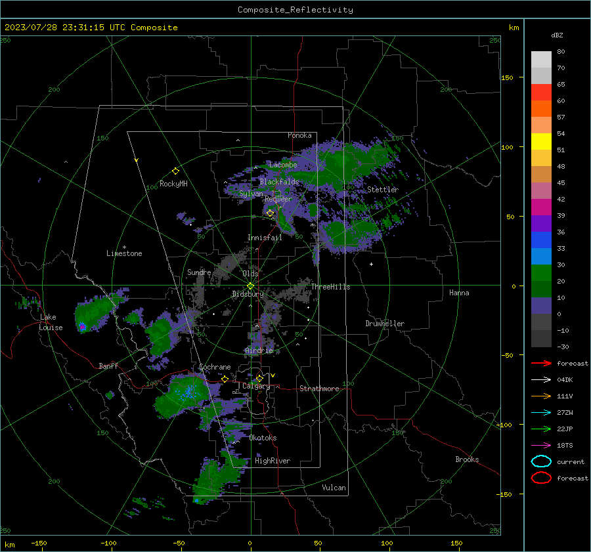Viewport: 591px width, 552px height.
Task: Click the Brooks label
Action: 467,459
